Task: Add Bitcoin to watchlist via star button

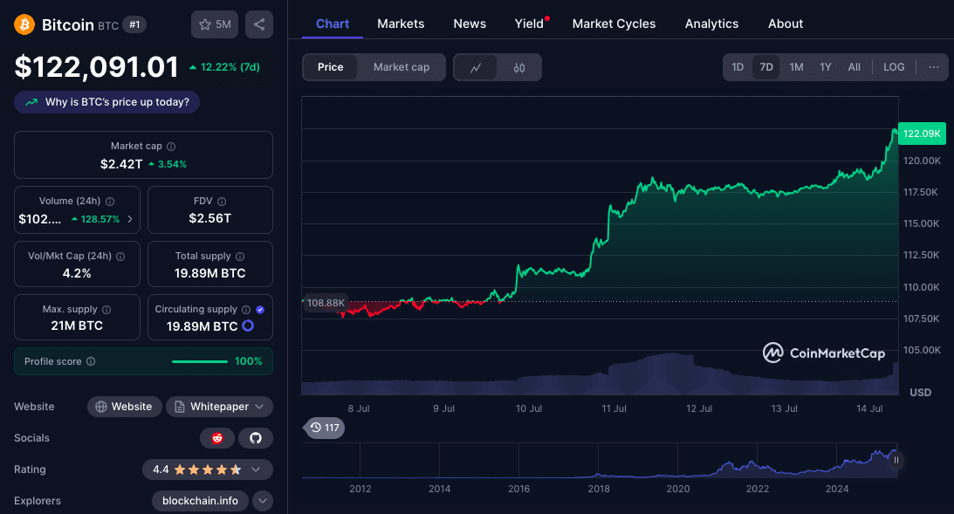Action: 215,24
